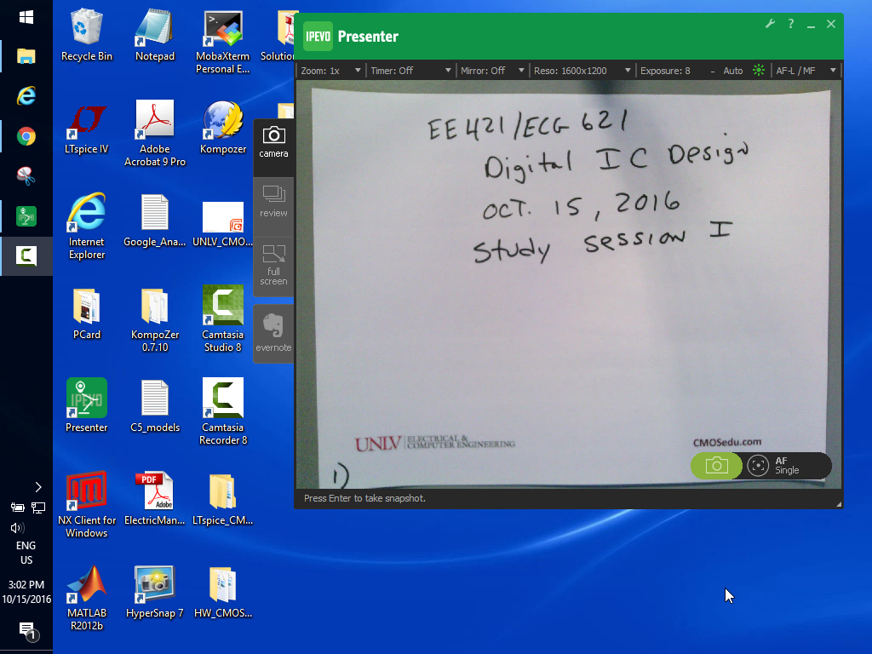The image size is (872, 654).
Task: Open Internet Explorer desktop shortcut
Action: (x=86, y=227)
